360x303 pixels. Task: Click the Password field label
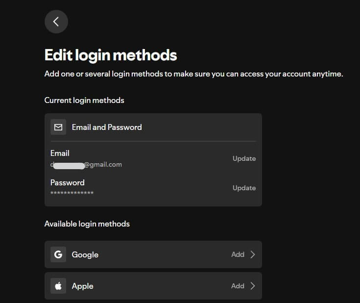pos(67,182)
